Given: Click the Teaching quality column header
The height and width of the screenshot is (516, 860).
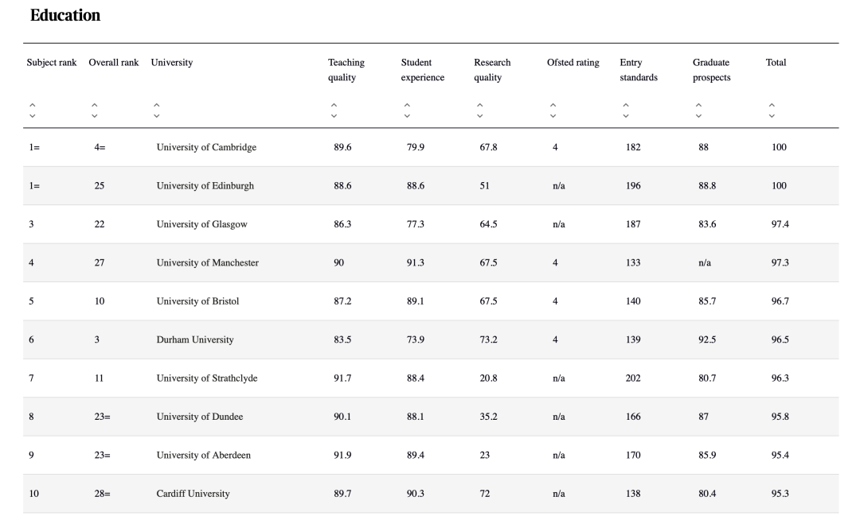Looking at the screenshot, I should tap(346, 70).
